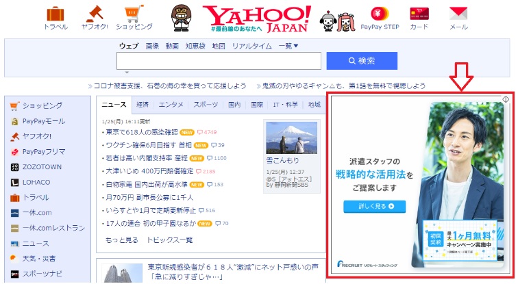Screen dimensions: 518x284
Task: Select the 知恵袋 search tab
Action: coord(195,46)
